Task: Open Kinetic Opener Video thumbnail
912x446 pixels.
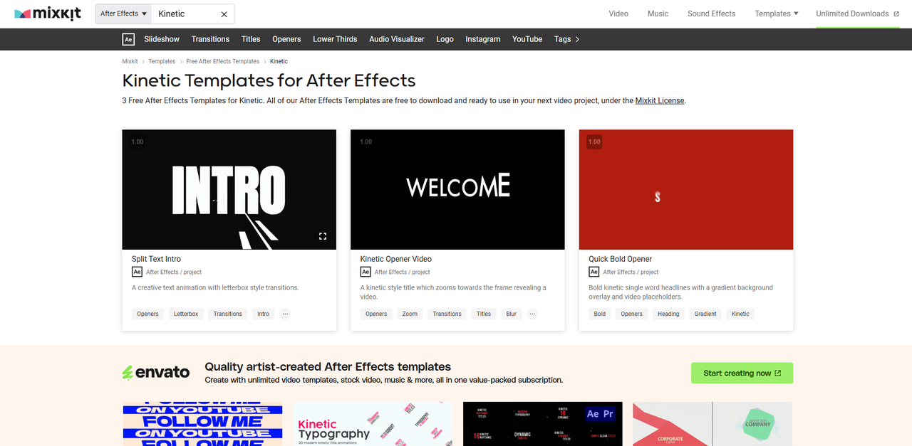Action: click(457, 189)
